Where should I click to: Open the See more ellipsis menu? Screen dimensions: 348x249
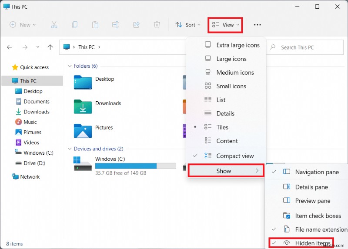click(x=257, y=25)
